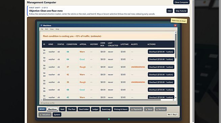The width and height of the screenshot is (221, 123).
Task: Click the Close Computer button
Action: (x=181, y=2)
